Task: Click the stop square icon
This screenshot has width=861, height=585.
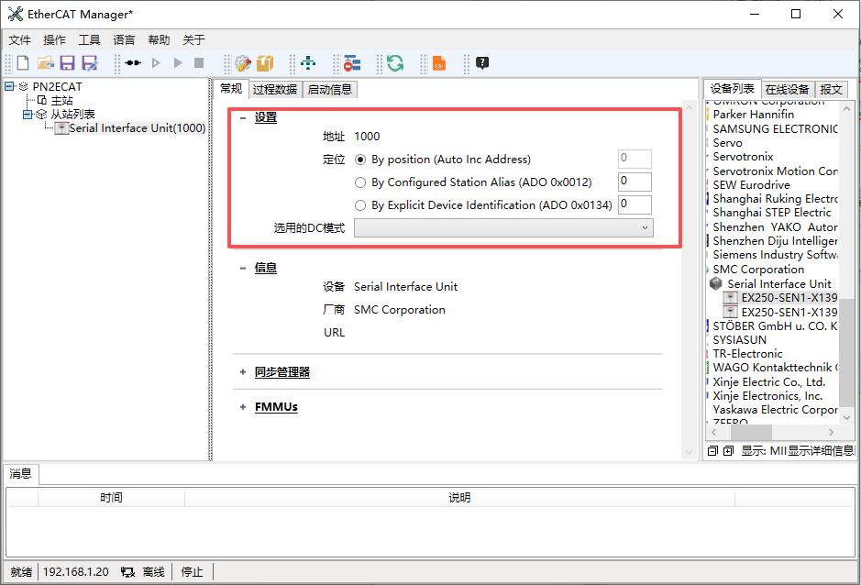Action: click(x=199, y=62)
